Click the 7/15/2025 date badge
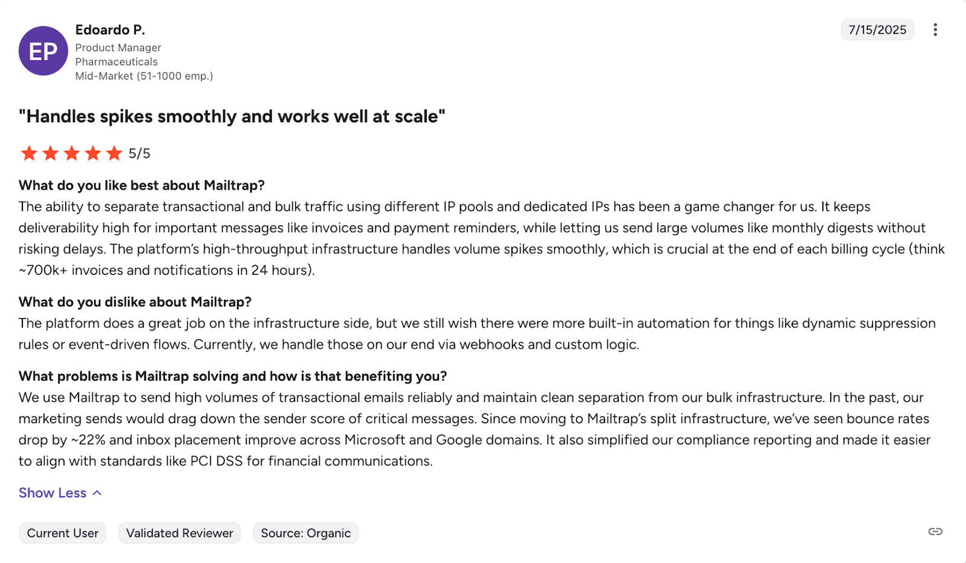Image resolution: width=966 pixels, height=563 pixels. 877,30
